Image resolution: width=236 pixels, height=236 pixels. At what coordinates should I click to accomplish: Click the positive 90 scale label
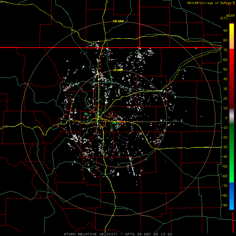(225, 31)
